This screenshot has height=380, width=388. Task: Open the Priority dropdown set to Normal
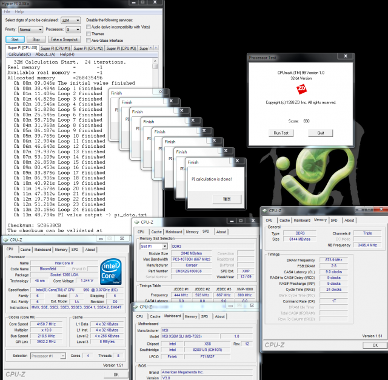31,30
